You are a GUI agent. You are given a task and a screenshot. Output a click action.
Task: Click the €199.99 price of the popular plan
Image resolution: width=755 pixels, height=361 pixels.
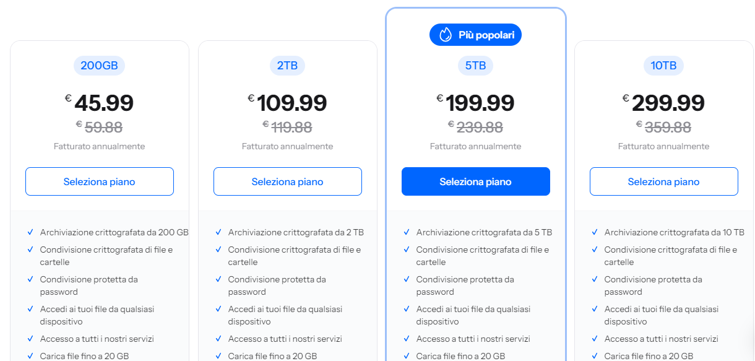tap(480, 103)
